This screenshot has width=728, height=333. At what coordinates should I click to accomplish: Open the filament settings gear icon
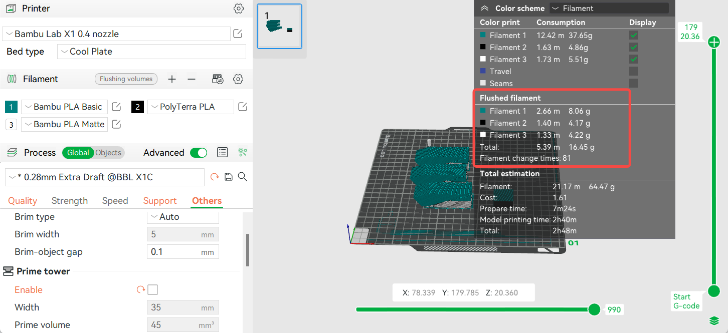238,79
